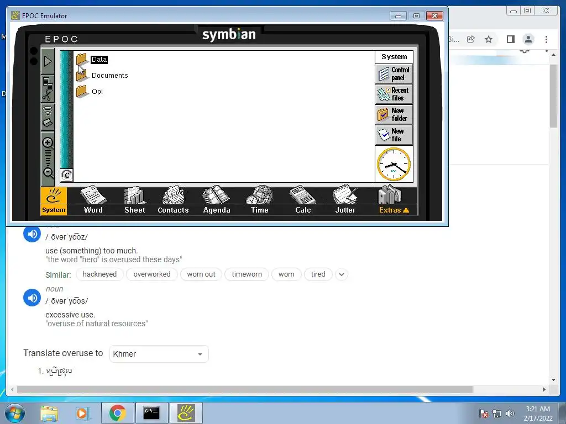The image size is (566, 424).
Task: Open media player from taskbar
Action: [x=82, y=413]
